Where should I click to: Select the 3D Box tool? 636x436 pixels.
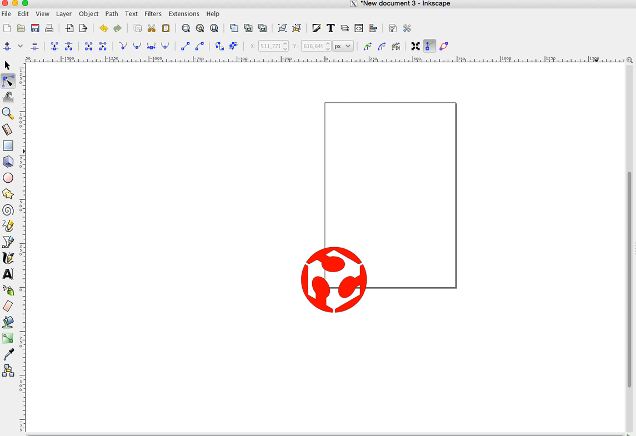click(x=8, y=162)
